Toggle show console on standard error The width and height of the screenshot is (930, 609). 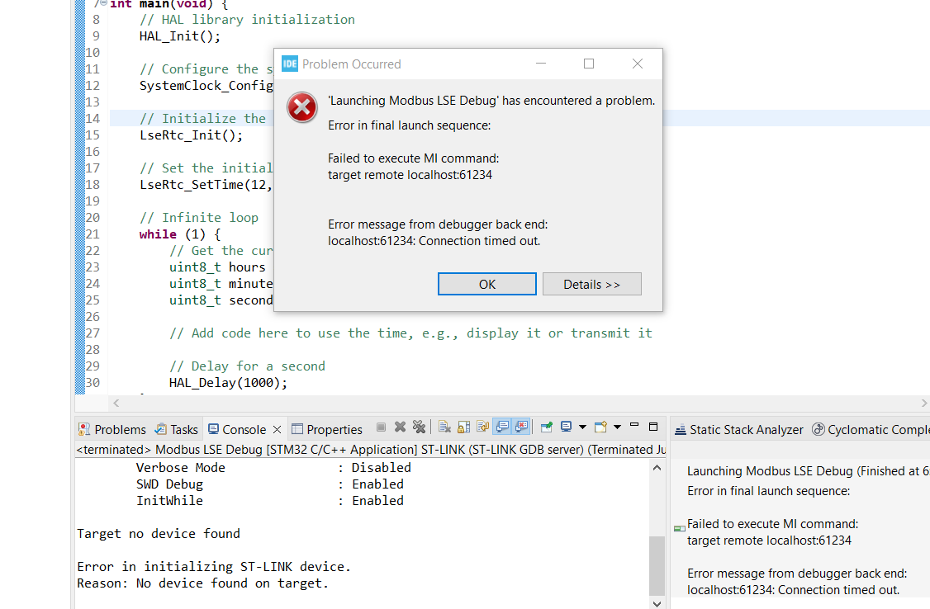point(521,427)
